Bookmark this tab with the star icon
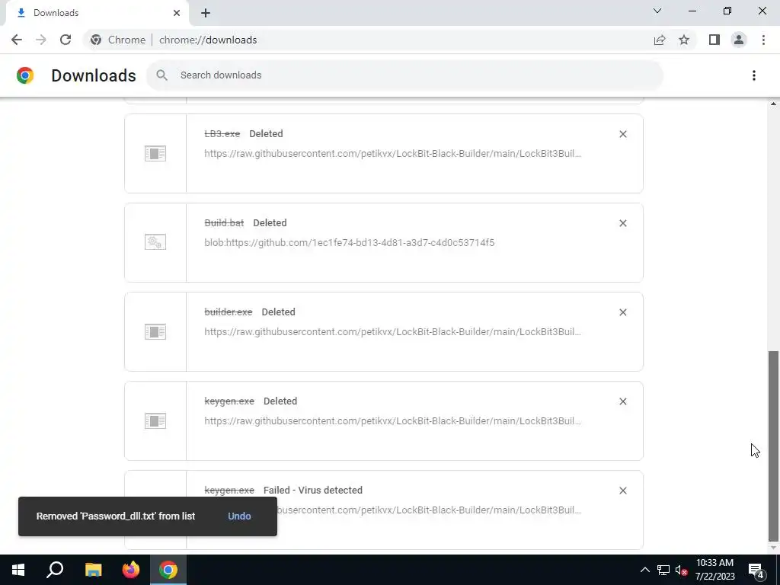780x585 pixels. (684, 40)
